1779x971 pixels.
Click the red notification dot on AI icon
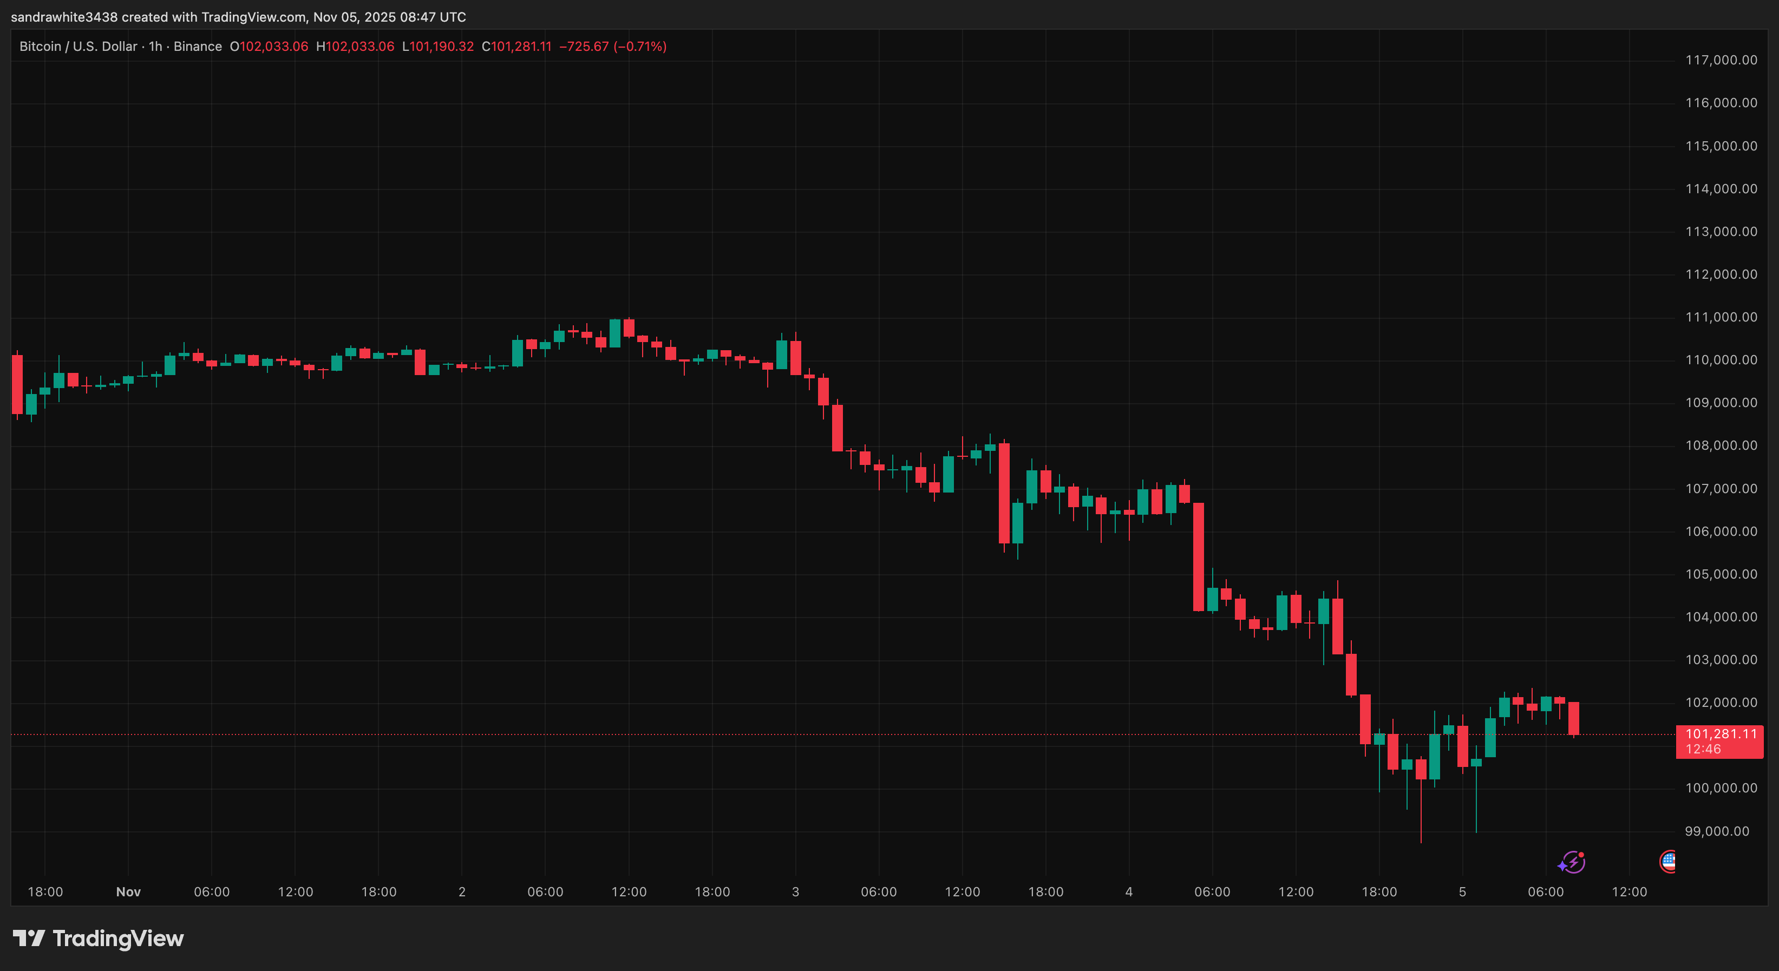pyautogui.click(x=1580, y=854)
